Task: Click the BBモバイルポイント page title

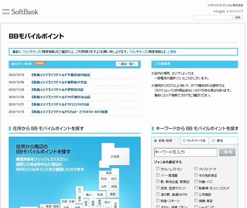Action: (36, 36)
